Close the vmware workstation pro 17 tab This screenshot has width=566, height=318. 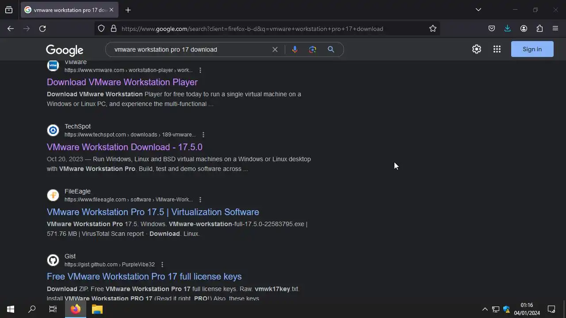(x=111, y=10)
